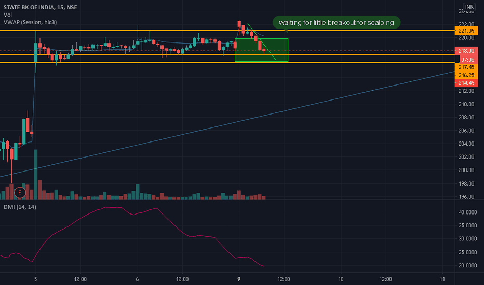The image size is (484, 285).
Task: Click the 40.0000 DMI axis value
Action: tap(467, 212)
